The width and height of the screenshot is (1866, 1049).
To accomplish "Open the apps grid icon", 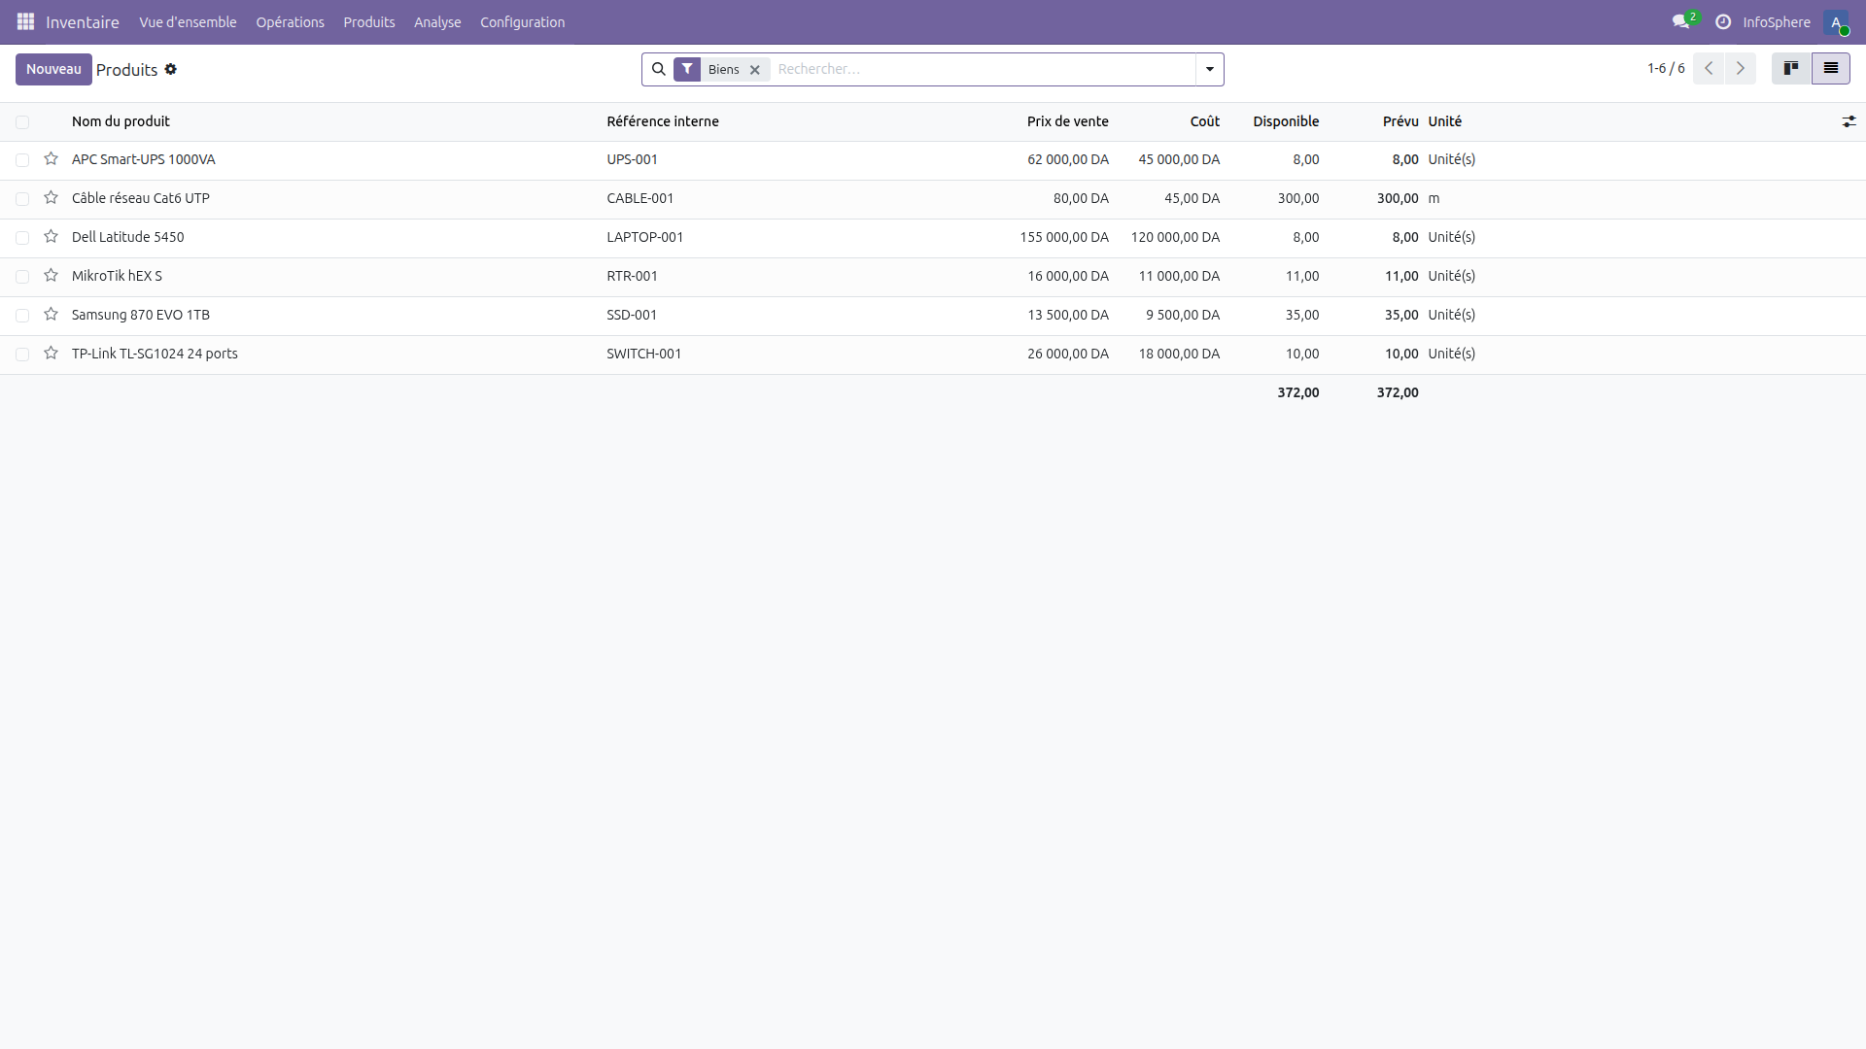I will click(x=25, y=21).
